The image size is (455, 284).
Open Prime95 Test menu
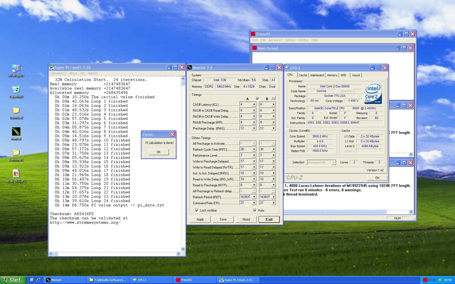(x=255, y=40)
